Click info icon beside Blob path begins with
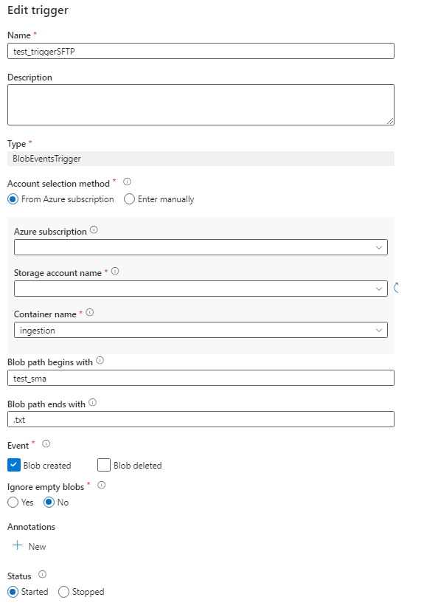The image size is (424, 611). click(100, 360)
